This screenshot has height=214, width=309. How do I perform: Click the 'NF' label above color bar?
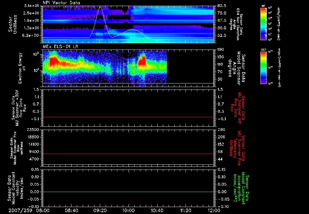(263, 6)
